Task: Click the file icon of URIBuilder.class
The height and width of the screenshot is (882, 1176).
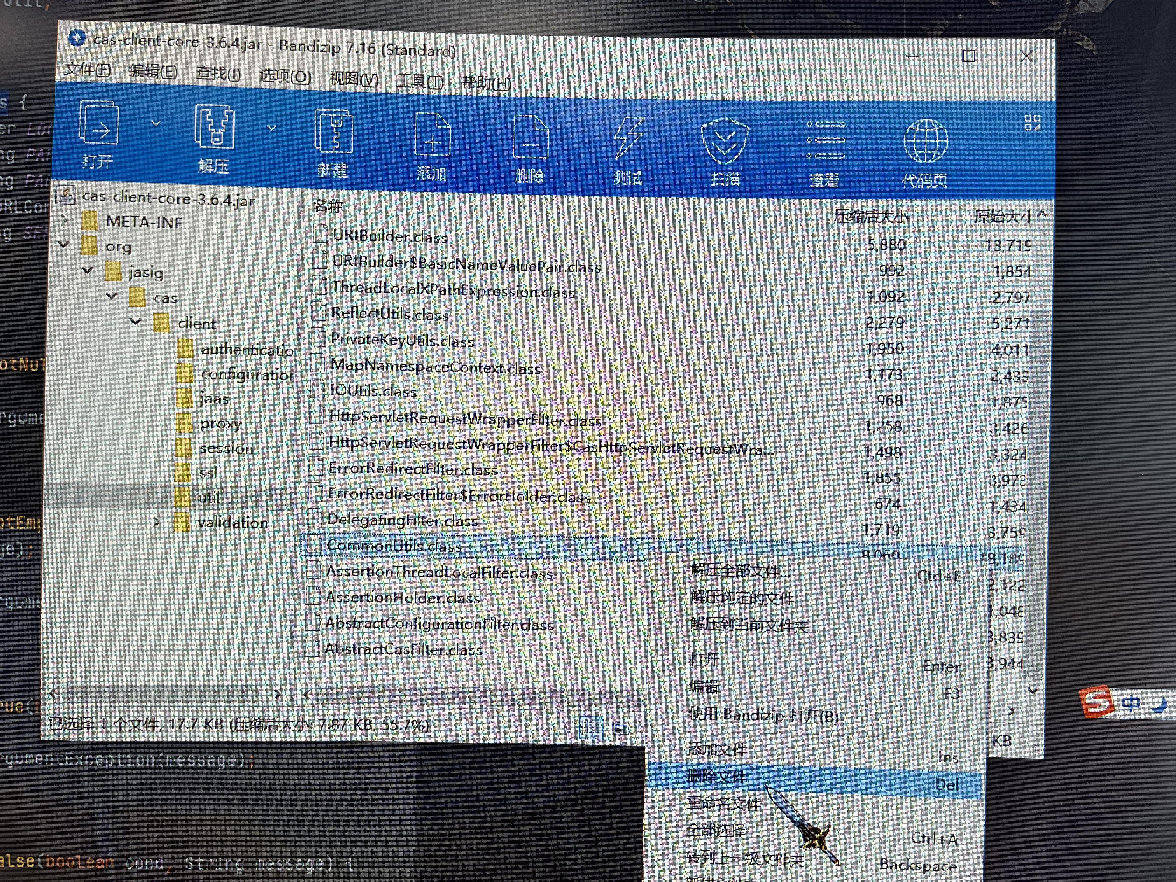Action: [x=320, y=234]
